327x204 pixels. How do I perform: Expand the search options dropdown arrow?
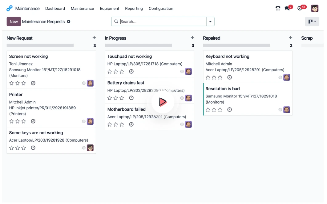(x=210, y=22)
